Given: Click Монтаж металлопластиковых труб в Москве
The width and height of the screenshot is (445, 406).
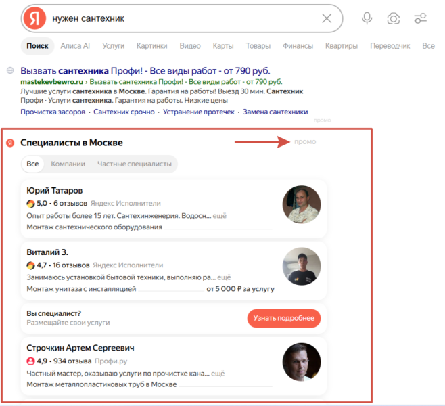Looking at the screenshot, I should point(101,384).
